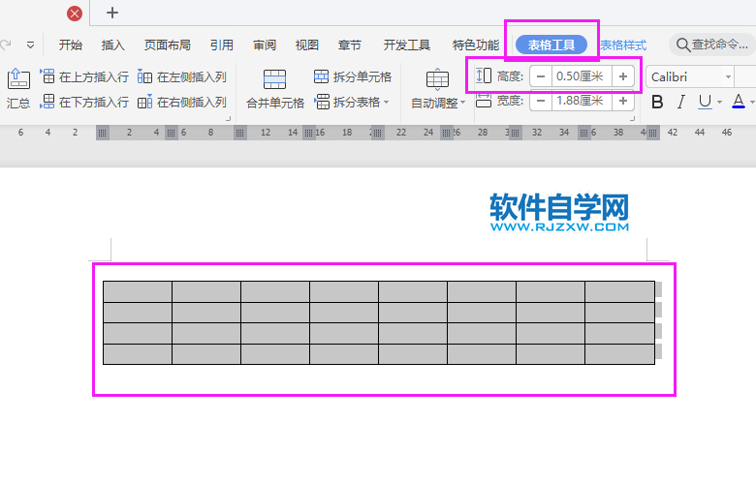Click the column width icon

pos(484,101)
